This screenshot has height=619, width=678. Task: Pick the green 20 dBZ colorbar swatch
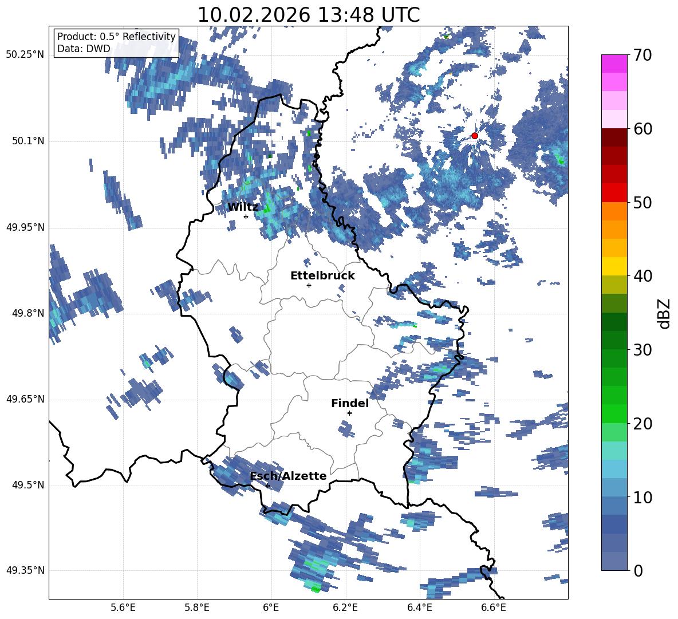pos(614,413)
